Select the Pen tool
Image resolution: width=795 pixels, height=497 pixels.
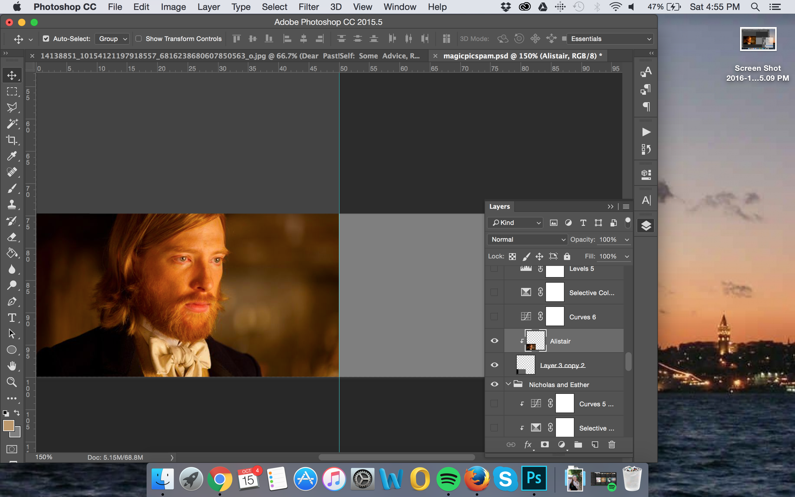(12, 301)
